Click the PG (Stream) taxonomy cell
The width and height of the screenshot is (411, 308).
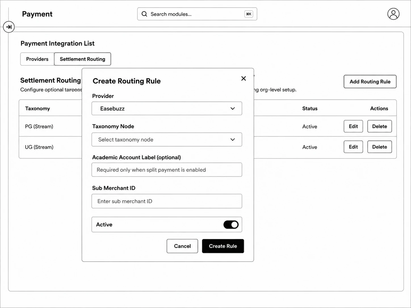point(39,126)
